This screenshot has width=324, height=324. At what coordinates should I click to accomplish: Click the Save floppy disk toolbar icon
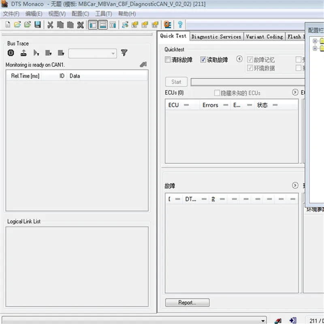point(38,25)
